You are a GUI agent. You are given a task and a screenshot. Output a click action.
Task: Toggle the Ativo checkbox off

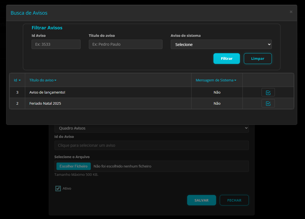[x=58, y=188]
